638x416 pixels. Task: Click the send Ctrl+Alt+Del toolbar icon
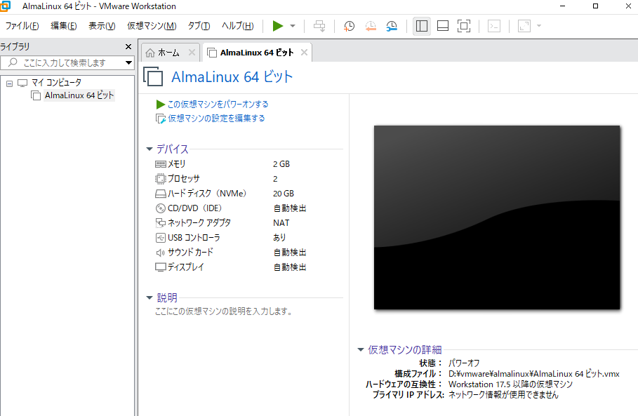tap(319, 26)
